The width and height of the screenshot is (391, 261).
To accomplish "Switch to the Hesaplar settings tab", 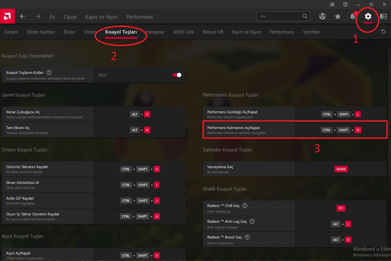I will point(155,32).
